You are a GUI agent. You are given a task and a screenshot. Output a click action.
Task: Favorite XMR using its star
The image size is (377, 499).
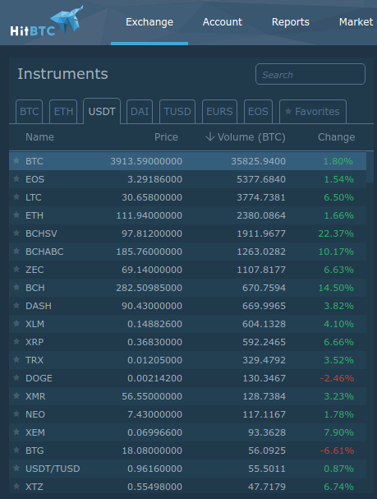point(16,396)
